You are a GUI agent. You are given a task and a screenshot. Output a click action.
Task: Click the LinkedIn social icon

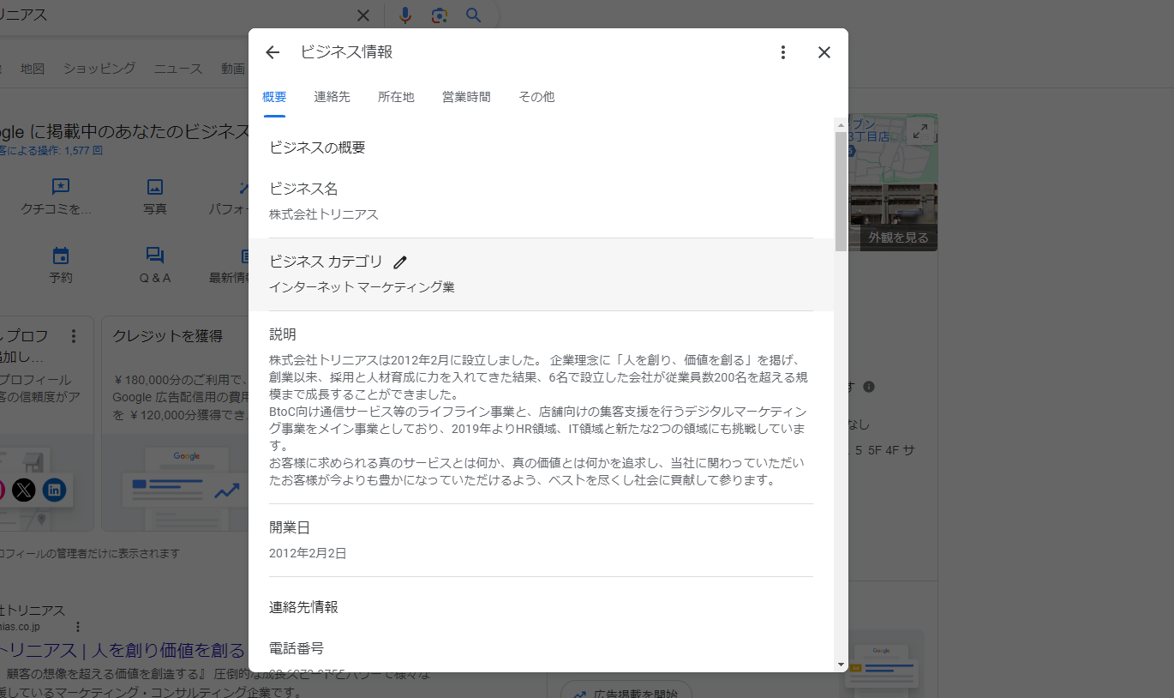[55, 490]
